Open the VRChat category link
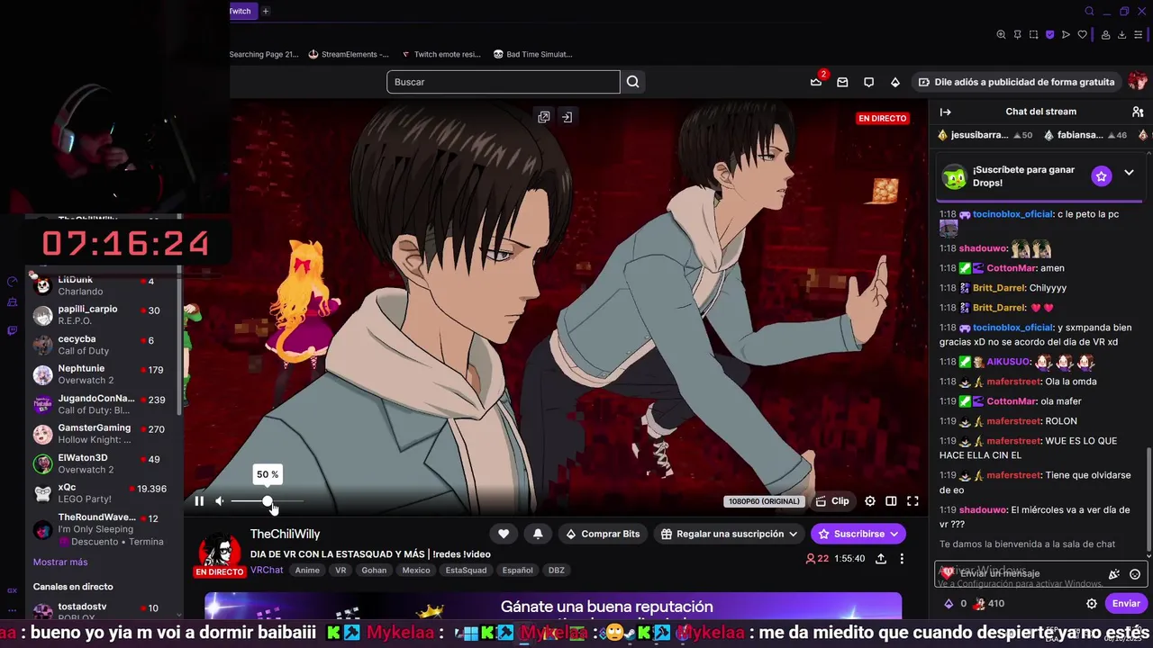Screen dimensions: 1153x648 [267, 570]
